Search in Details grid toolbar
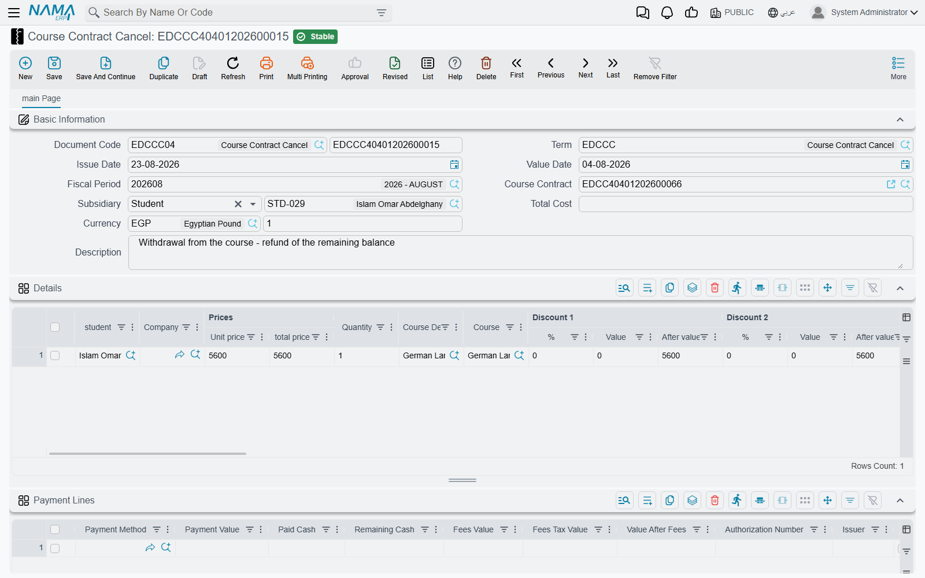925x578 pixels. coord(624,288)
